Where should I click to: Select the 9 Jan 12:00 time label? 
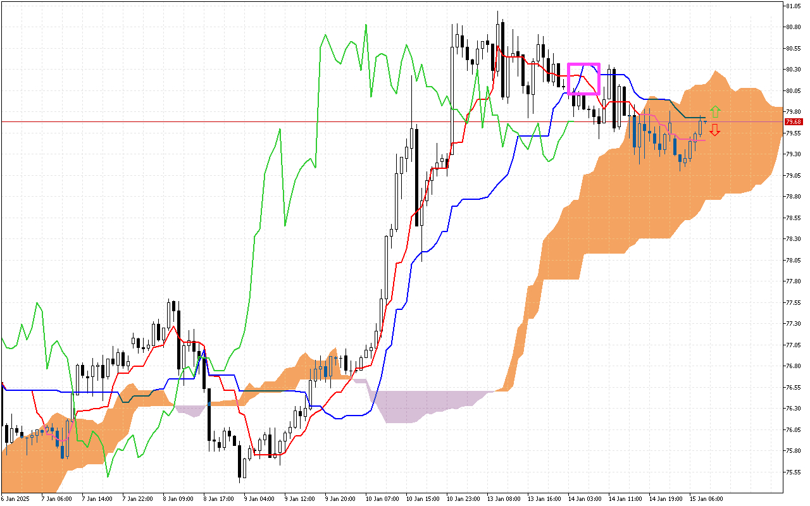click(x=301, y=499)
